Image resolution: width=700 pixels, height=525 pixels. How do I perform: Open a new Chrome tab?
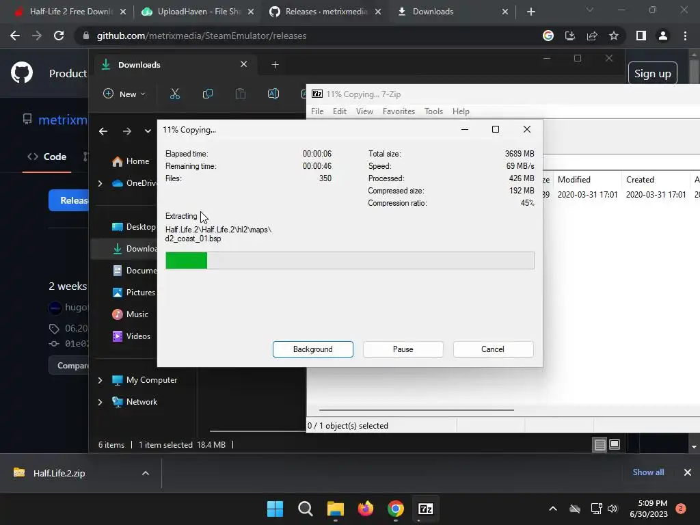coord(530,12)
